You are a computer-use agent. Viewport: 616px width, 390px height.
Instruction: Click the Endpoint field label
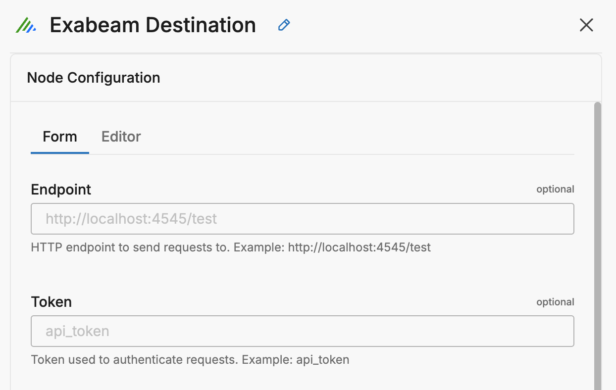tap(61, 190)
